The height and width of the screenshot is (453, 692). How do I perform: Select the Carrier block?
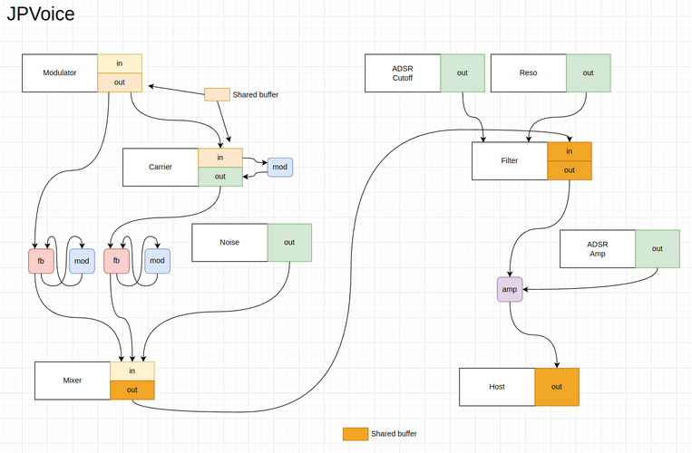pyautogui.click(x=161, y=167)
